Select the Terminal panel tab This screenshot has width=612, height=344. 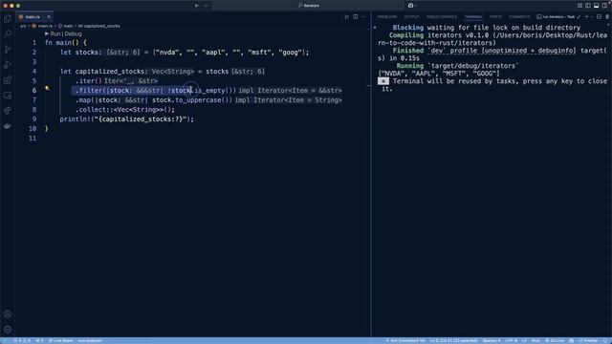(473, 17)
